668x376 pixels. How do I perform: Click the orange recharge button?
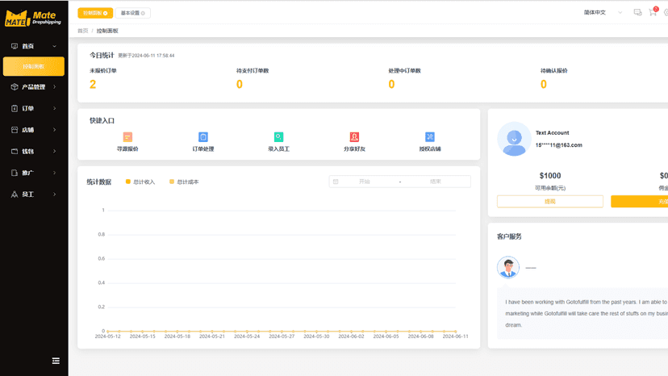[x=640, y=201]
